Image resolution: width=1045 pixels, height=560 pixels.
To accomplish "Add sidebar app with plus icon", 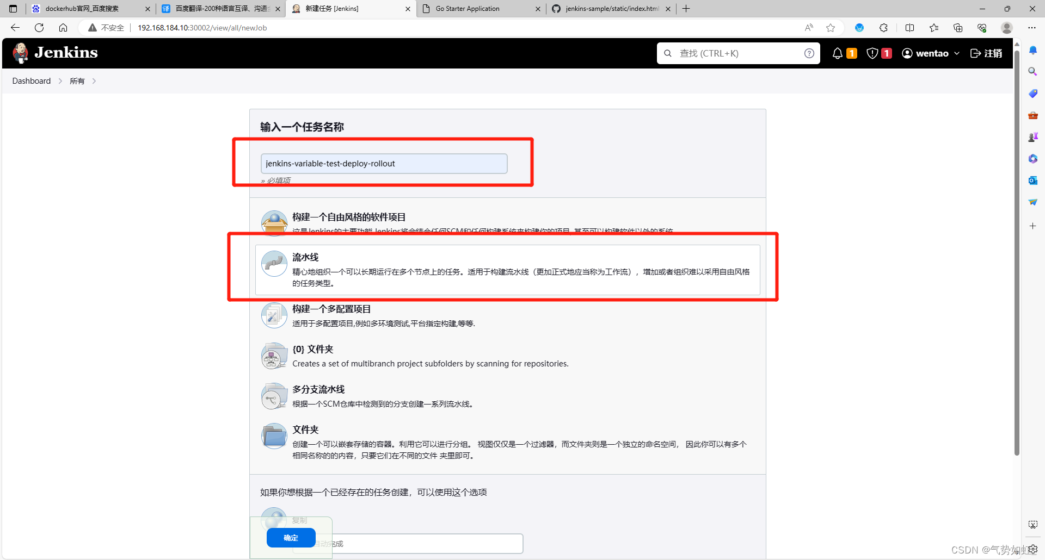I will (x=1032, y=226).
